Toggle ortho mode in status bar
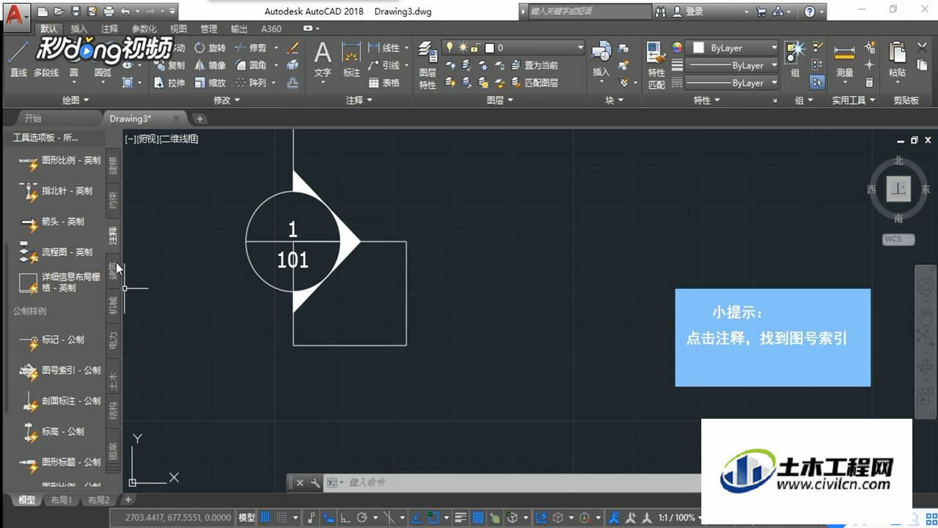Screen dimensions: 938x528 click(x=345, y=518)
